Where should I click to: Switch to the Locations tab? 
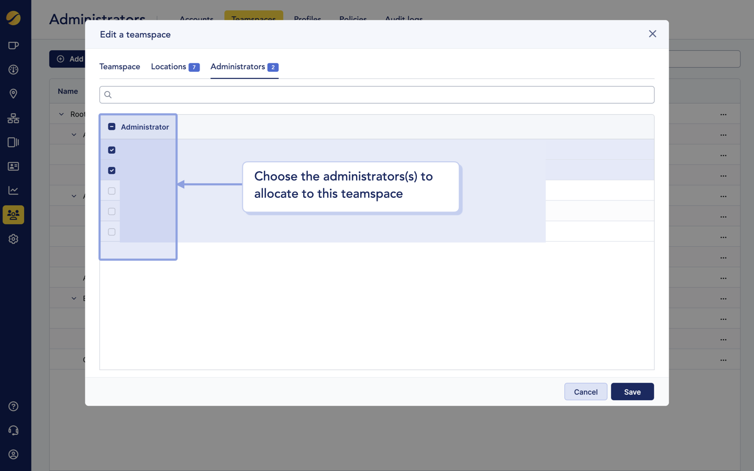point(168,66)
